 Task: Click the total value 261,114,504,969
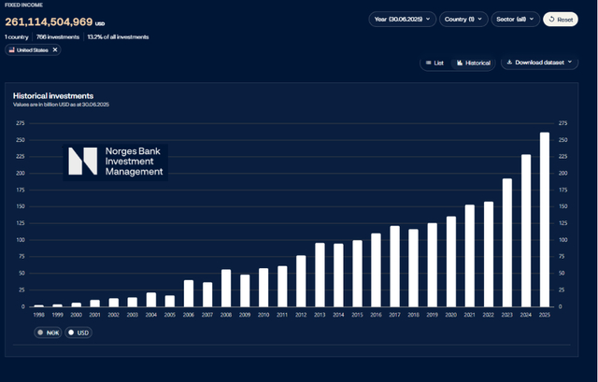(x=49, y=21)
